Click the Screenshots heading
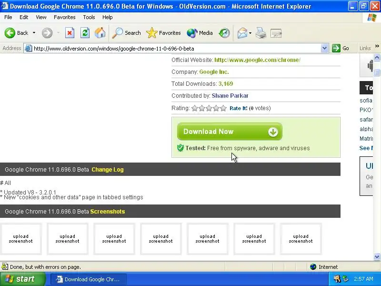The width and height of the screenshot is (381, 286). (108, 211)
